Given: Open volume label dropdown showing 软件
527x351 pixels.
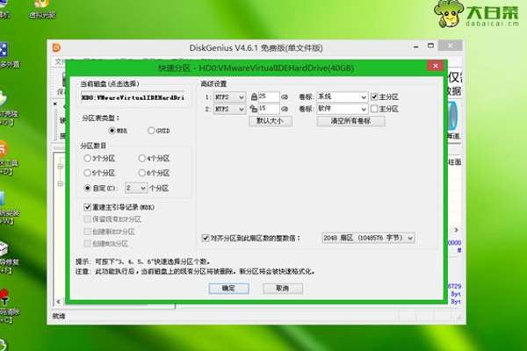Looking at the screenshot, I should pyautogui.click(x=342, y=109).
